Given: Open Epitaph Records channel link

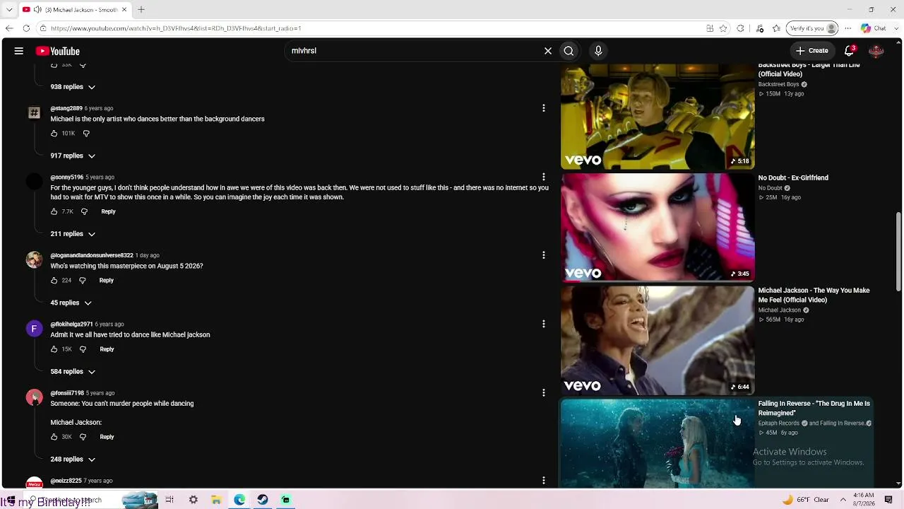Looking at the screenshot, I should (x=779, y=423).
